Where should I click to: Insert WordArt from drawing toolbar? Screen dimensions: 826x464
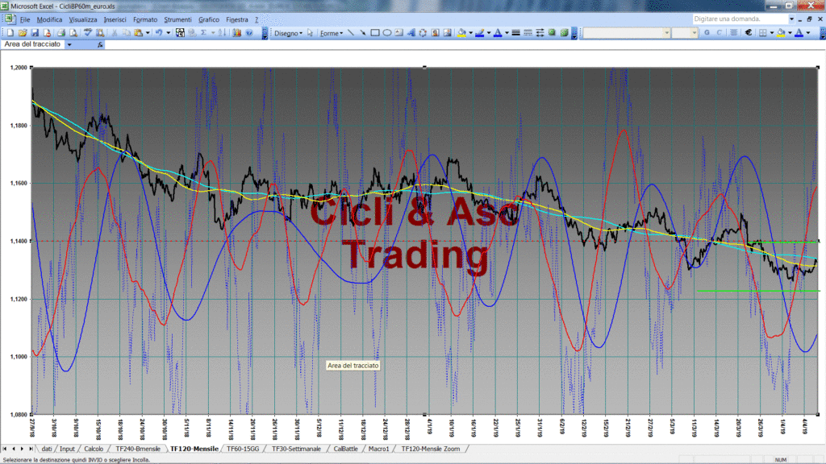coord(411,32)
